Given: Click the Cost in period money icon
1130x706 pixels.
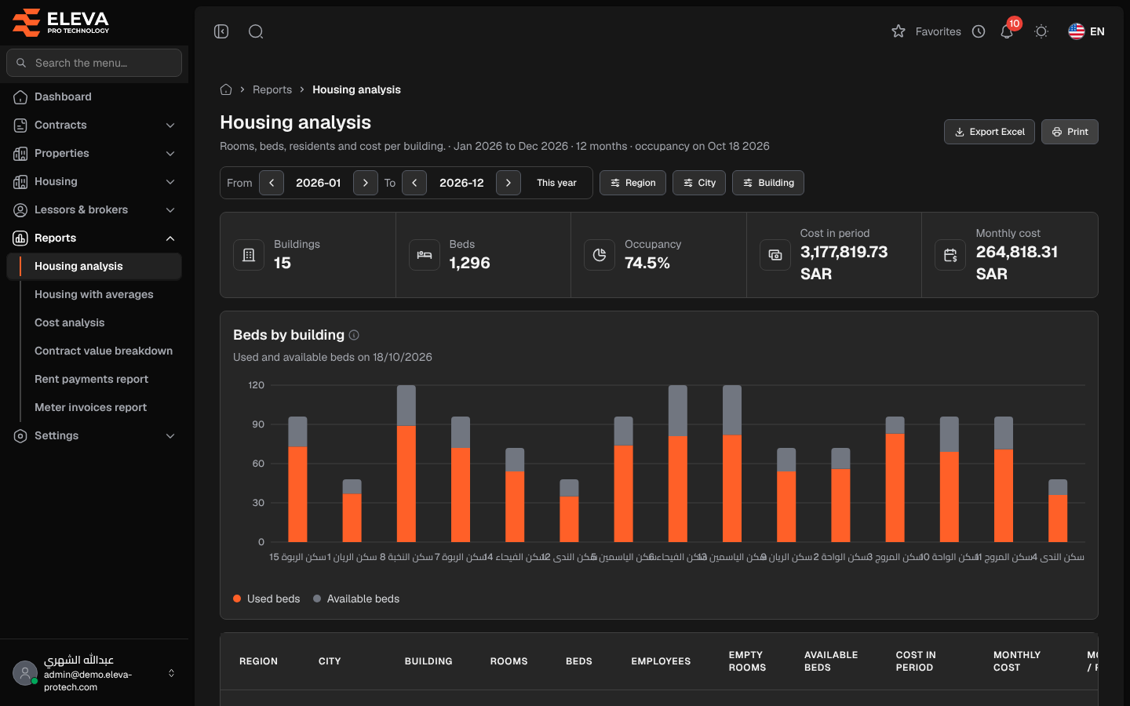Looking at the screenshot, I should tap(775, 255).
